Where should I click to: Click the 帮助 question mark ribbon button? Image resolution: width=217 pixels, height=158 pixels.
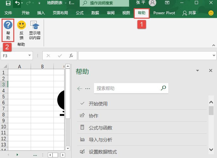tap(8, 30)
